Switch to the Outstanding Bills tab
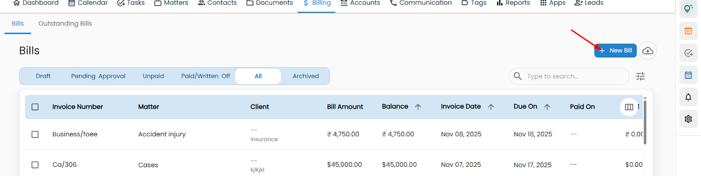Screen dimensions: 701x176 tap(65, 24)
